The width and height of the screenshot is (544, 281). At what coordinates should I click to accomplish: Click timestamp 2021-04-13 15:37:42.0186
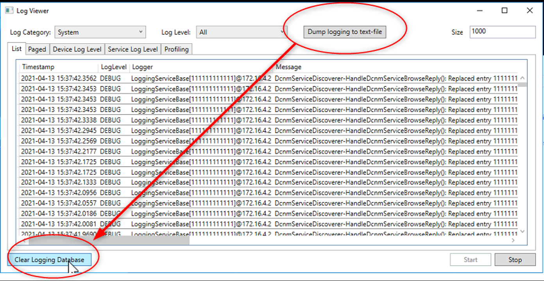point(59,214)
